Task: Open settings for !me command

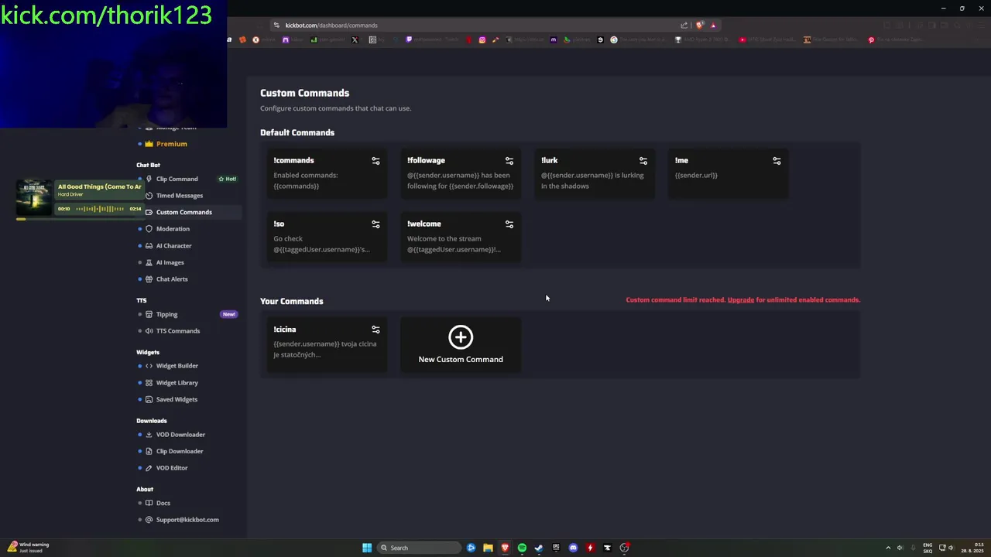Action: click(x=777, y=161)
